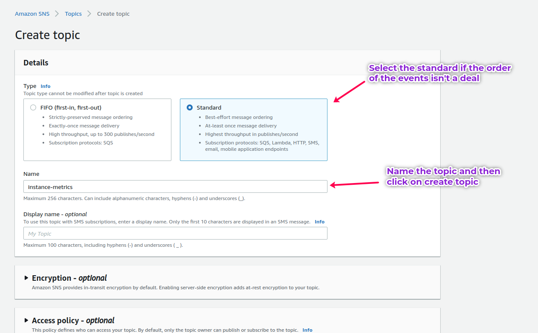
Task: Select the Standard topic type radio button
Action: click(x=190, y=107)
